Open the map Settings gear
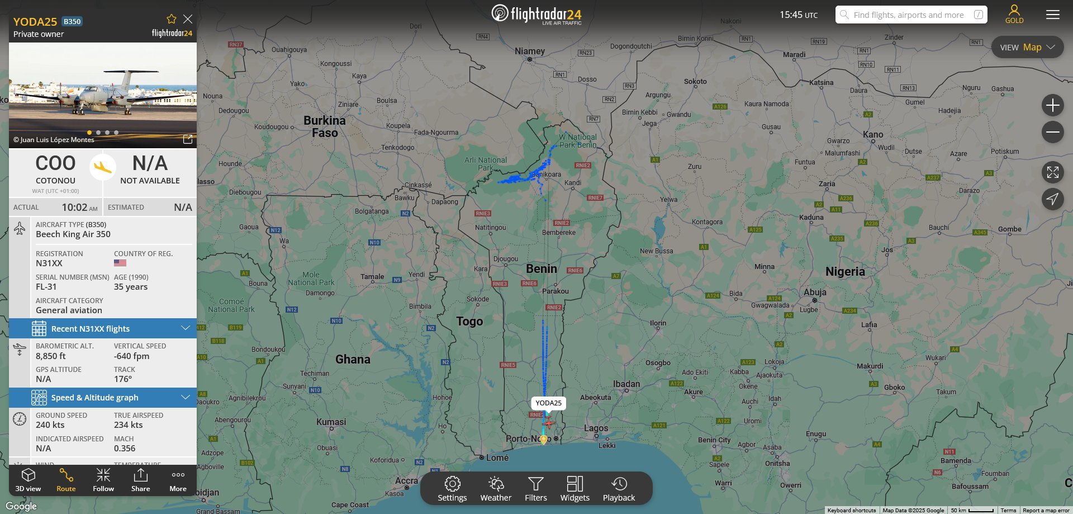1073x514 pixels. [452, 489]
